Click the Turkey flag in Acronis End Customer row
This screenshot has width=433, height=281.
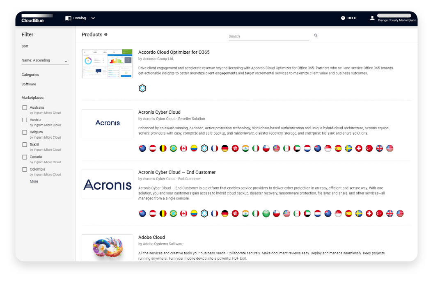pyautogui.click(x=379, y=213)
